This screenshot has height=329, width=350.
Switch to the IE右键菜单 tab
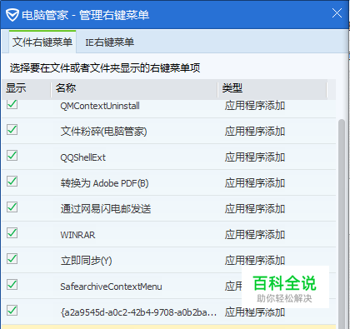[110, 42]
